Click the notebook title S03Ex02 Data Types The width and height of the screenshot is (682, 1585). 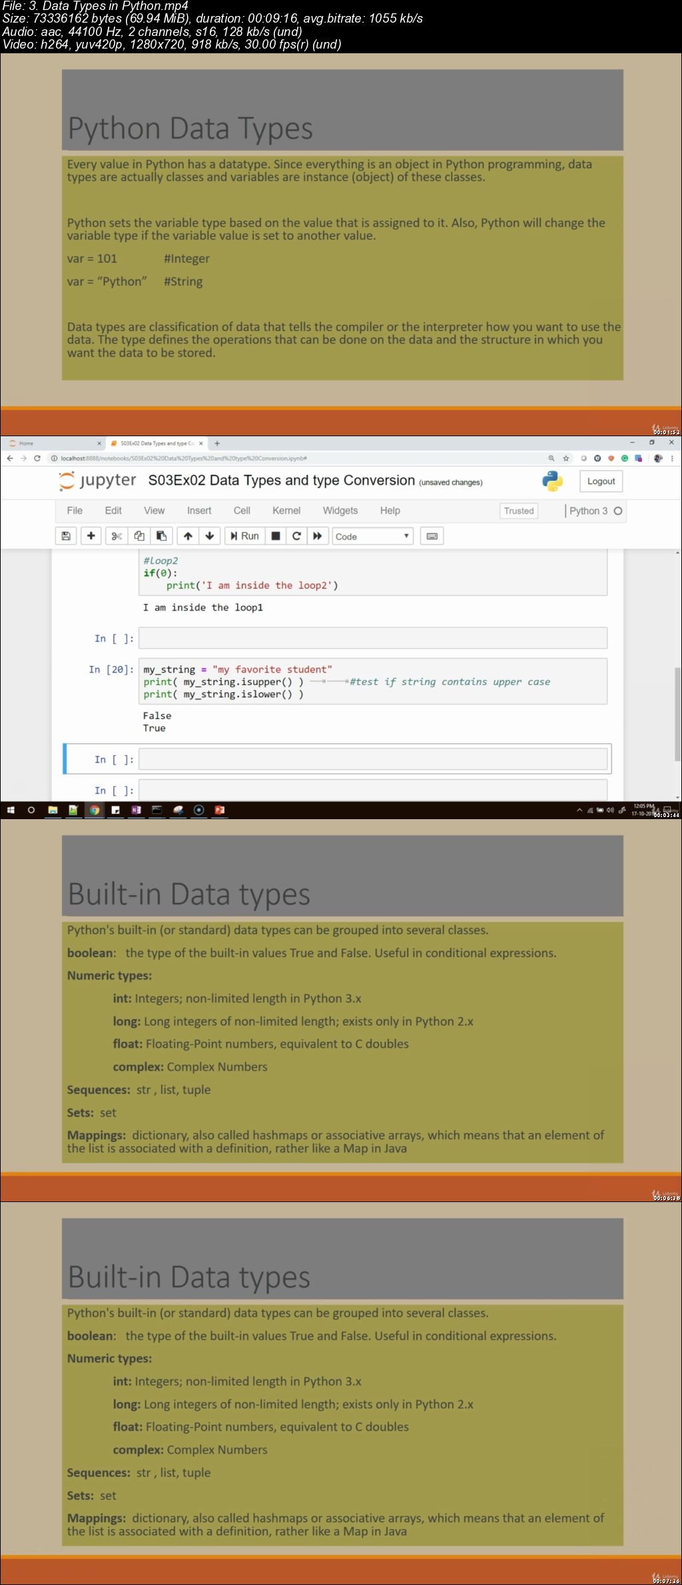(x=281, y=481)
